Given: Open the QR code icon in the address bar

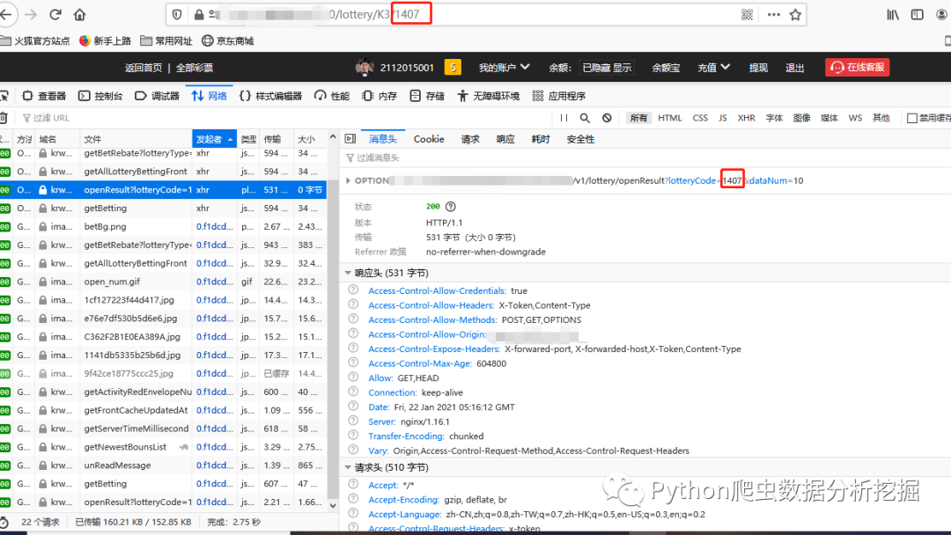Looking at the screenshot, I should pos(748,15).
